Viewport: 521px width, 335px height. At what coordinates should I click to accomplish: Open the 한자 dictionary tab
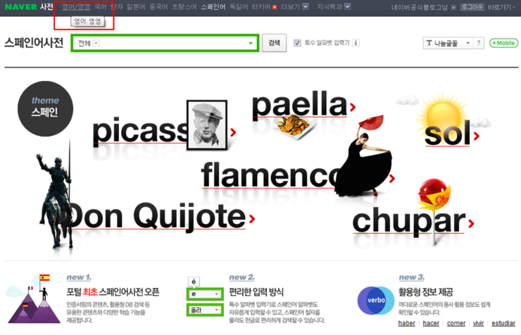pyautogui.click(x=117, y=7)
